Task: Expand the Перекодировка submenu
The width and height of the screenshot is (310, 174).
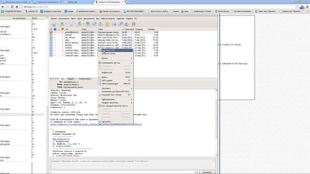Action: click(x=115, y=100)
